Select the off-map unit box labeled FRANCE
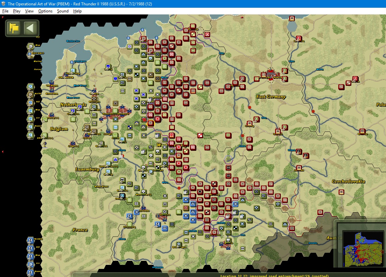The width and height of the screenshot is (386, 277). [x=30, y=240]
